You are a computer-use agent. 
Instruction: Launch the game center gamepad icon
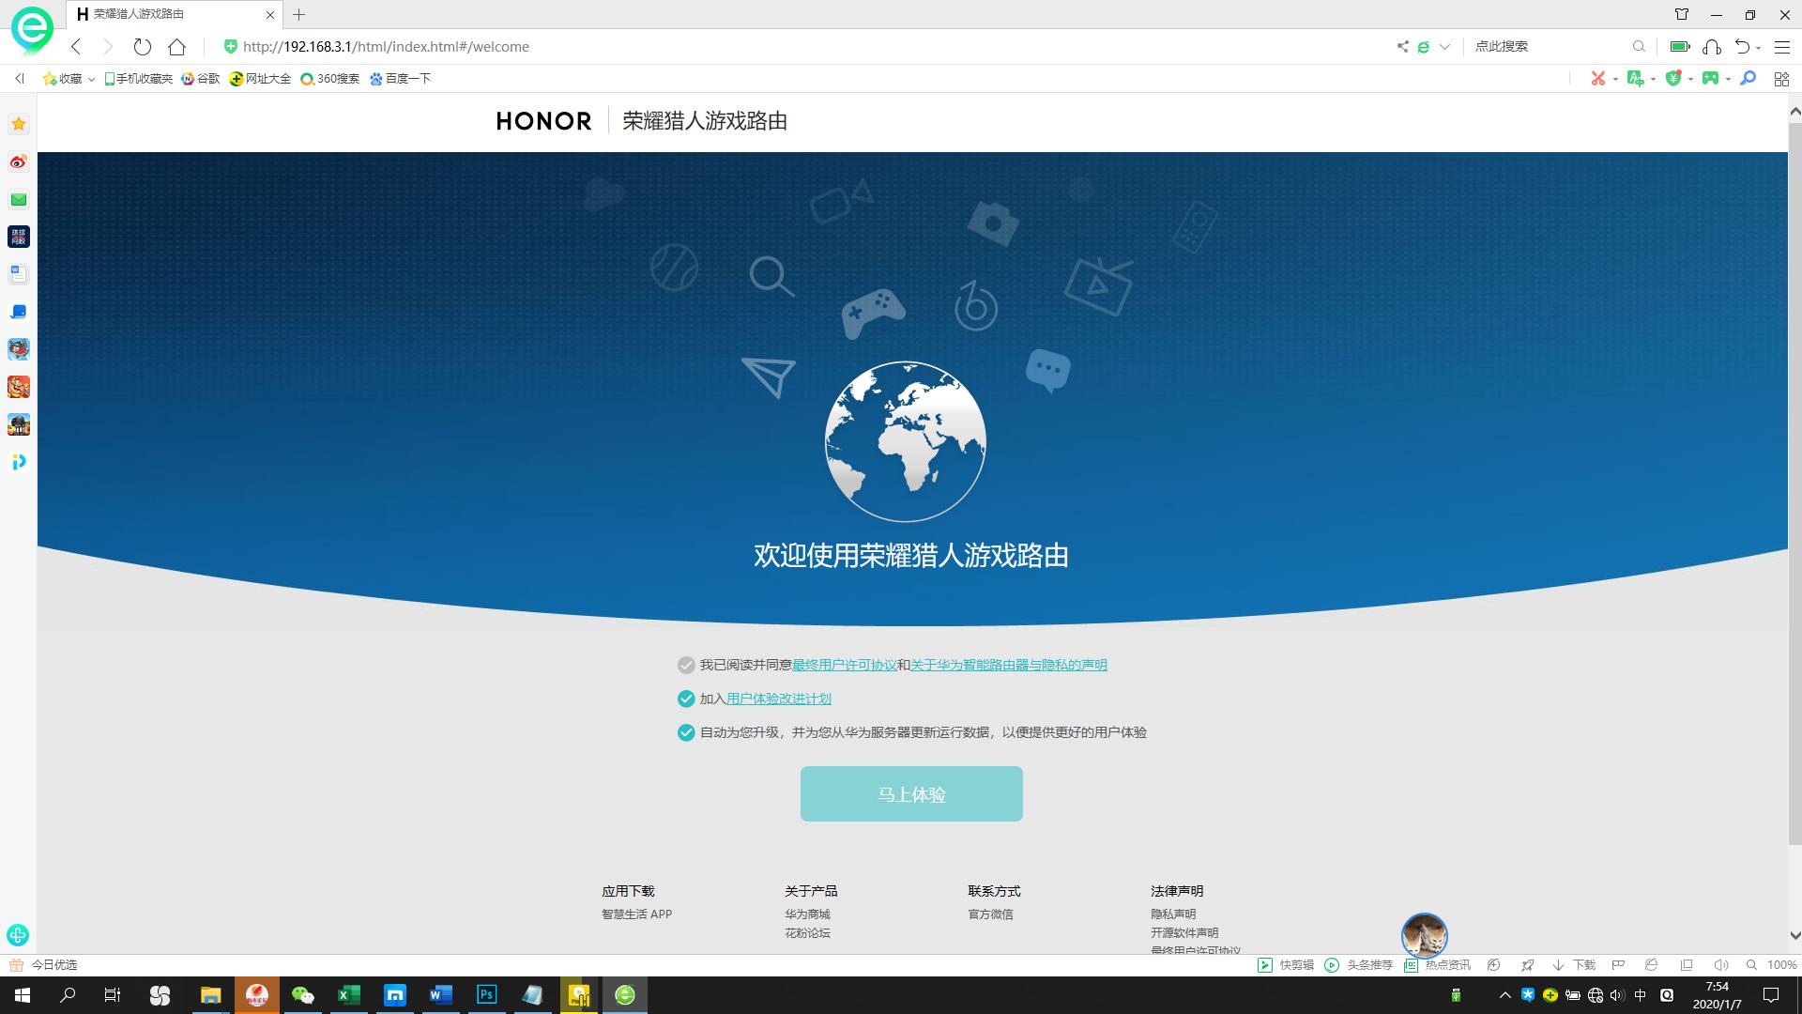pyautogui.click(x=1711, y=79)
